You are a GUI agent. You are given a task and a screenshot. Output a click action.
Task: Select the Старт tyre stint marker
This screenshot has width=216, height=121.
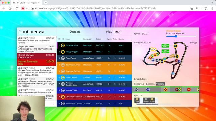click(137, 100)
